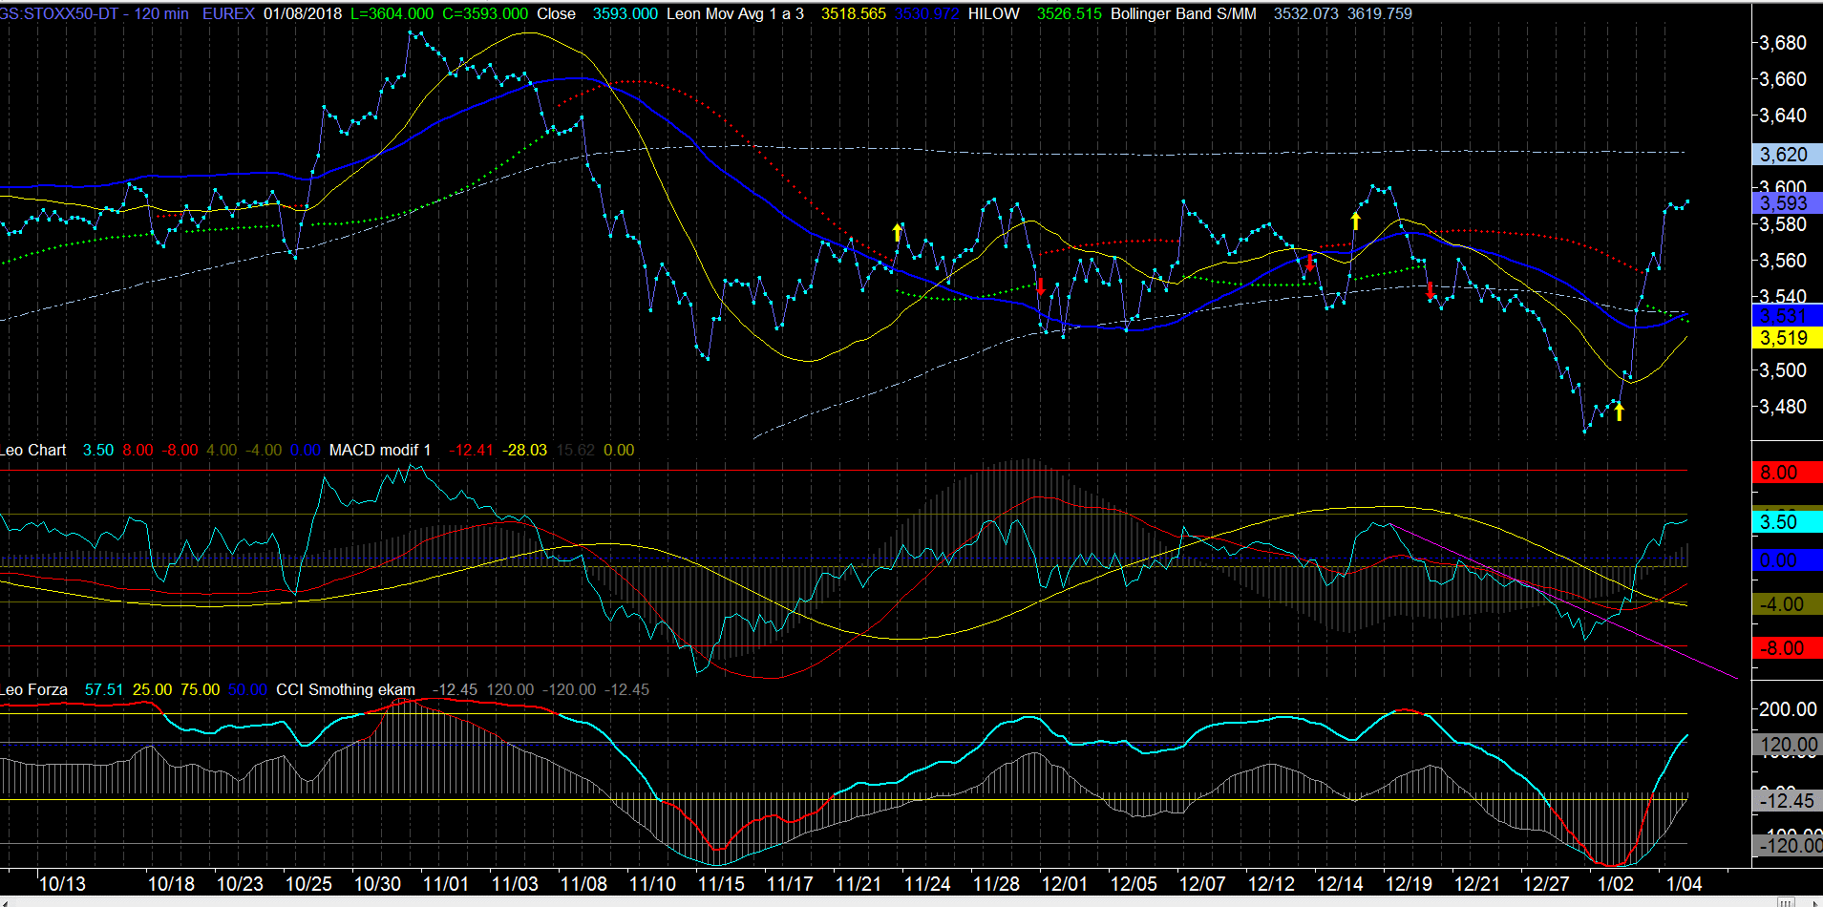Click the yellow 3518.565 moving average value

coord(854,13)
